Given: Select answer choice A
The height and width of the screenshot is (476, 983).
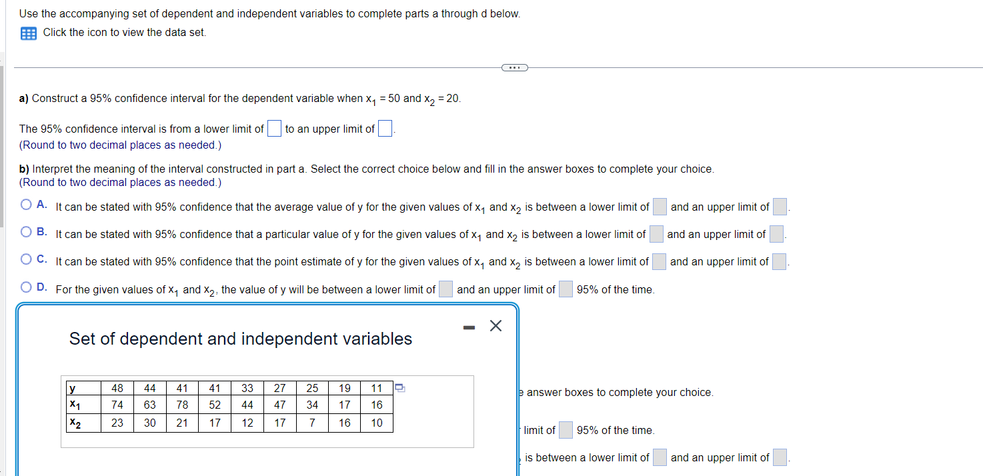Looking at the screenshot, I should [x=25, y=204].
